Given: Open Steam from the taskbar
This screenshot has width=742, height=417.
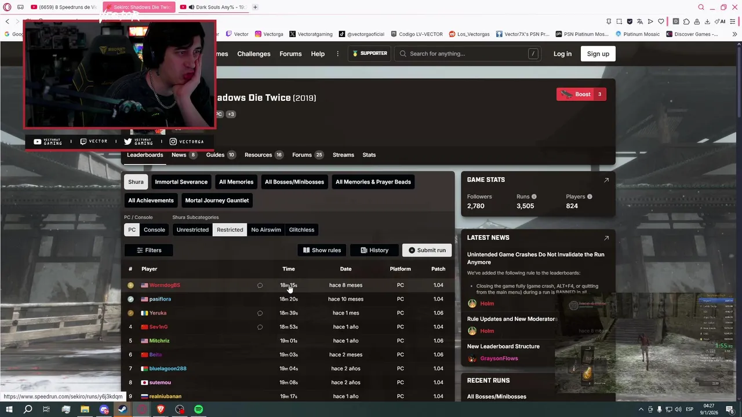Looking at the screenshot, I should coord(122,409).
